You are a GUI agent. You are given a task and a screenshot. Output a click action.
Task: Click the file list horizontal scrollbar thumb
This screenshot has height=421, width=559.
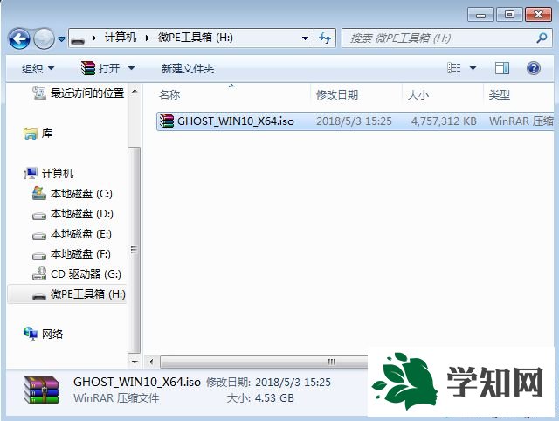click(x=264, y=362)
